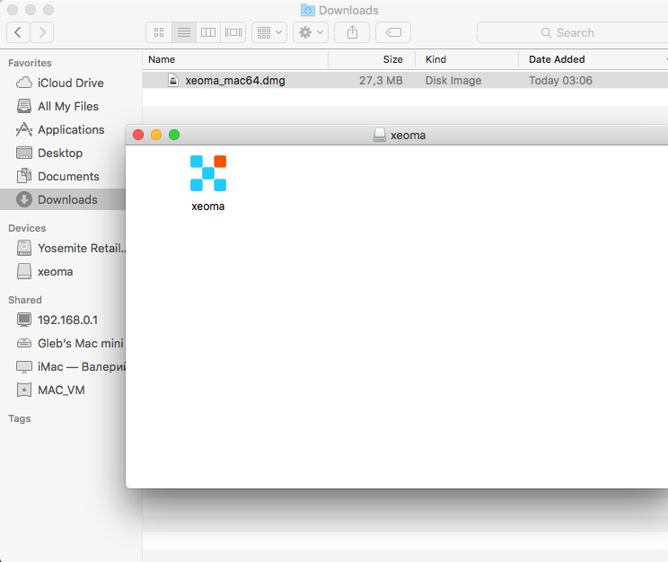Click the Downloads folder icon in title bar
The height and width of the screenshot is (562, 668).
pyautogui.click(x=308, y=10)
